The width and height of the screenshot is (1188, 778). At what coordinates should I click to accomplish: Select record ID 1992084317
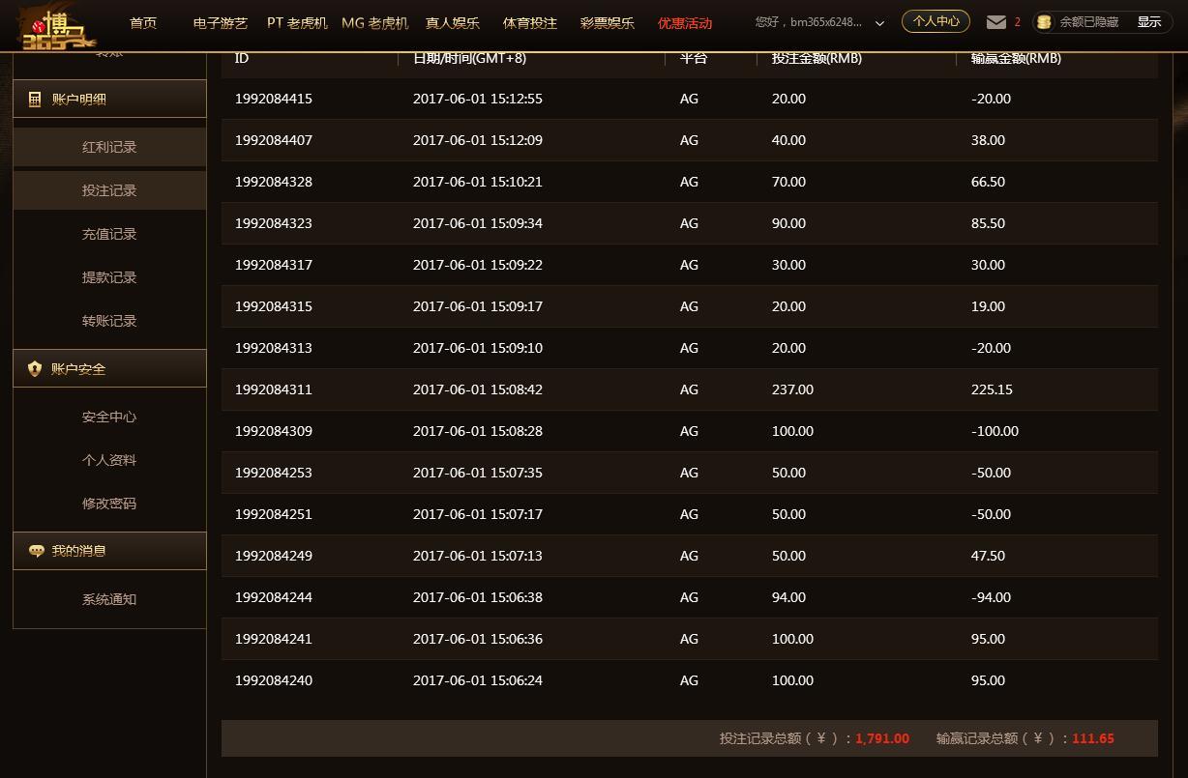click(274, 265)
